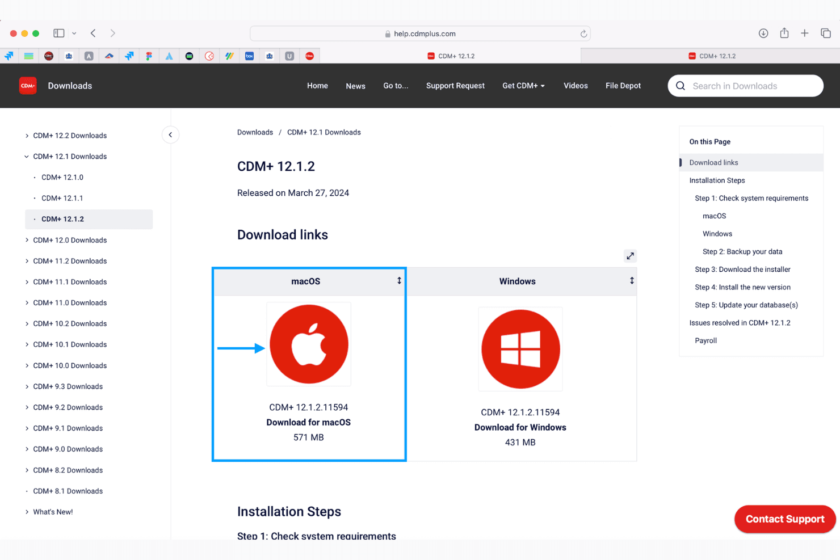Open the Support Request menu item
840x560 pixels.
455,86
